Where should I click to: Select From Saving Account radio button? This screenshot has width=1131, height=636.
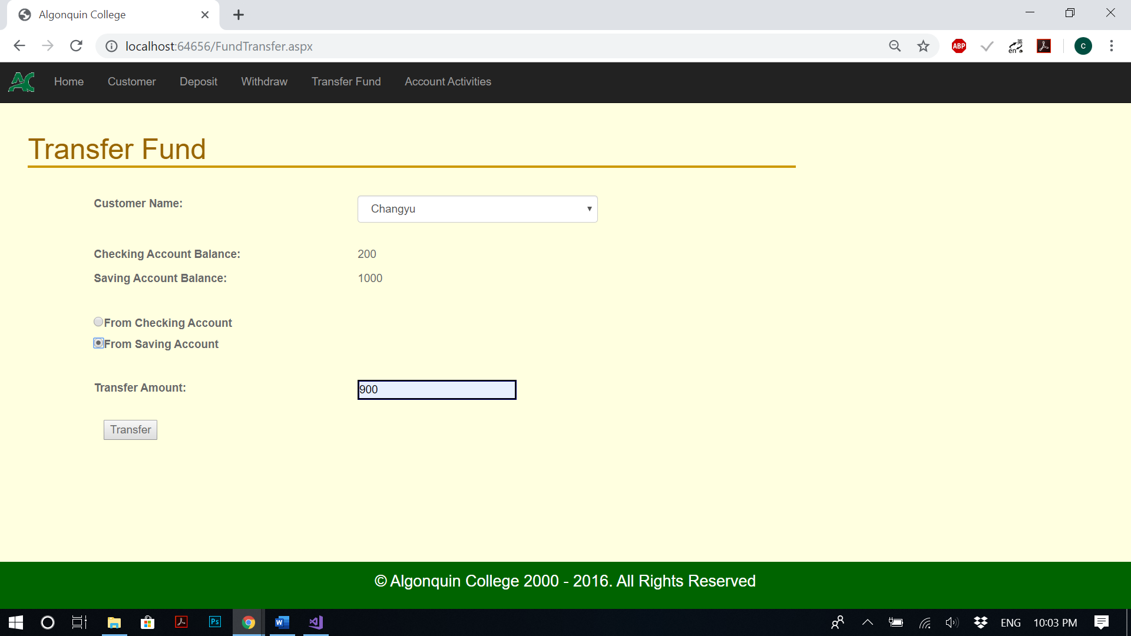98,343
